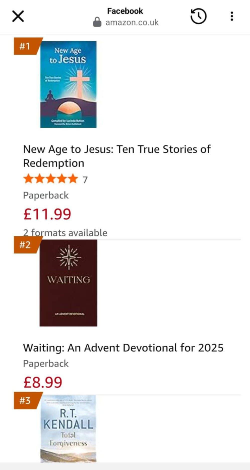
Task: Click the five-star rating of first book
Action: [50, 179]
